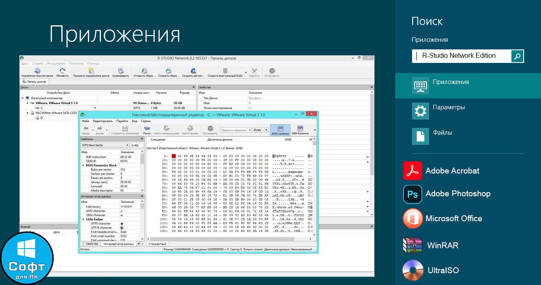Toggle the ANSI колонка view

(x=280, y=130)
